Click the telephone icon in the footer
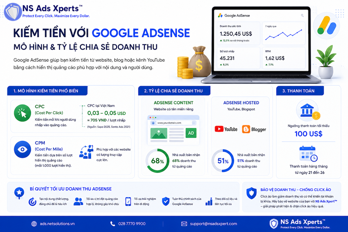Screen dimensions: 348x232 [113, 224]
